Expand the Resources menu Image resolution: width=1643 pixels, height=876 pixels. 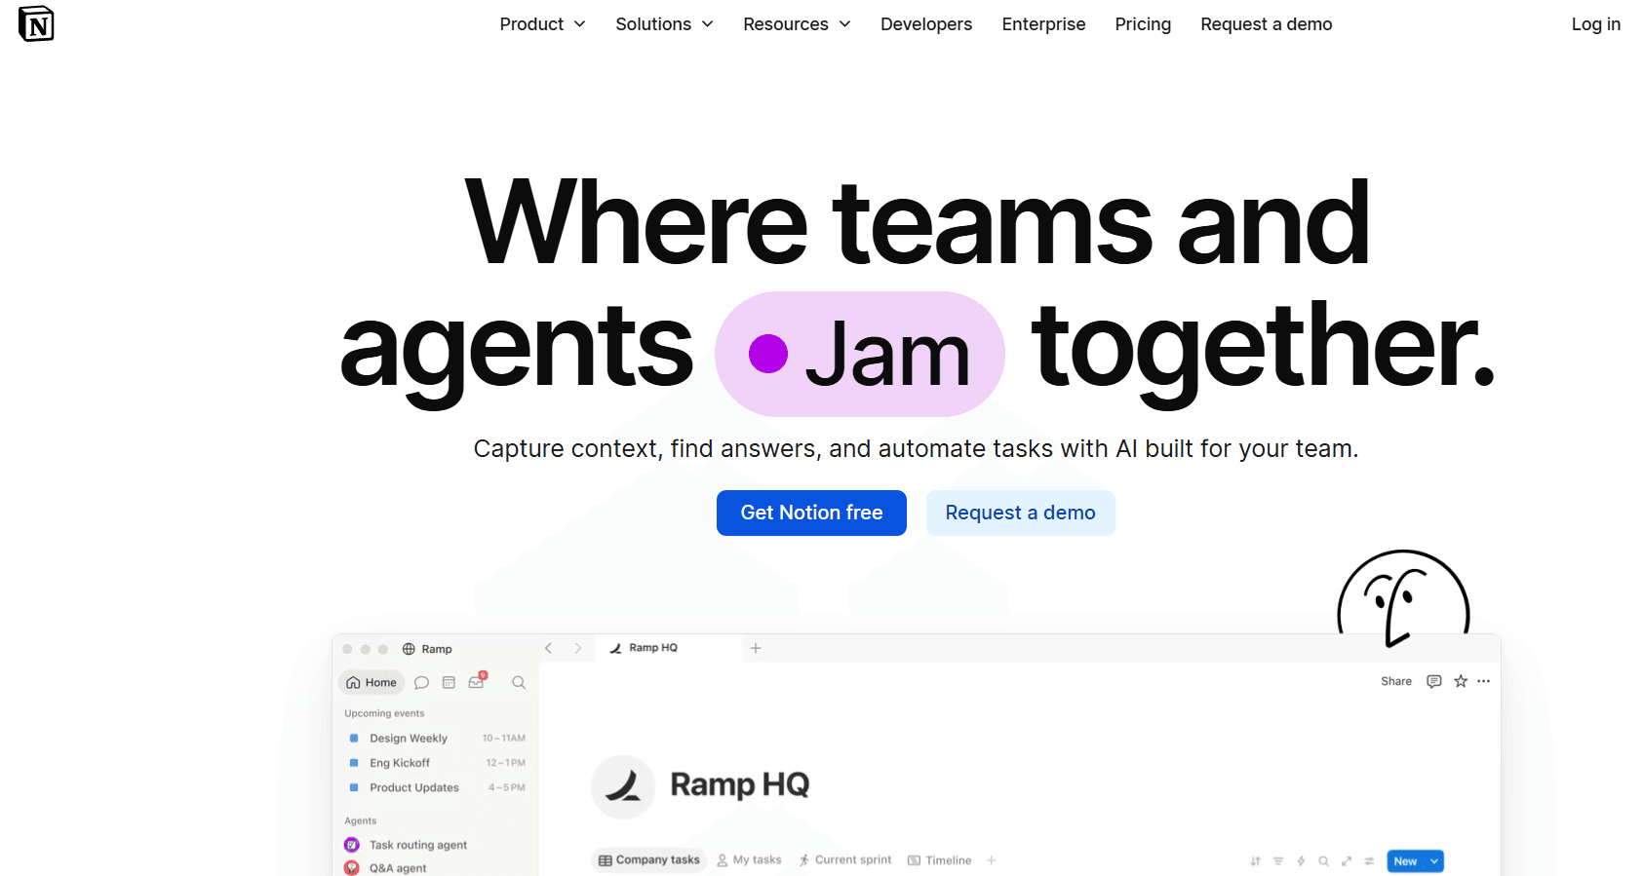click(798, 24)
